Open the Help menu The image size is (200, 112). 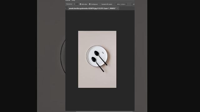pos(73,0)
